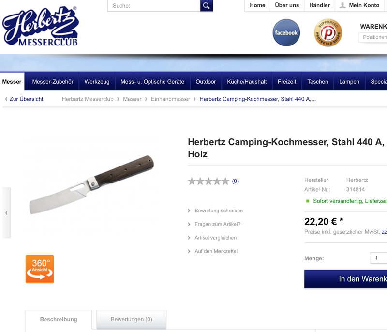Open the Facebook page icon
Screen dimensions: 387x332
286,32
